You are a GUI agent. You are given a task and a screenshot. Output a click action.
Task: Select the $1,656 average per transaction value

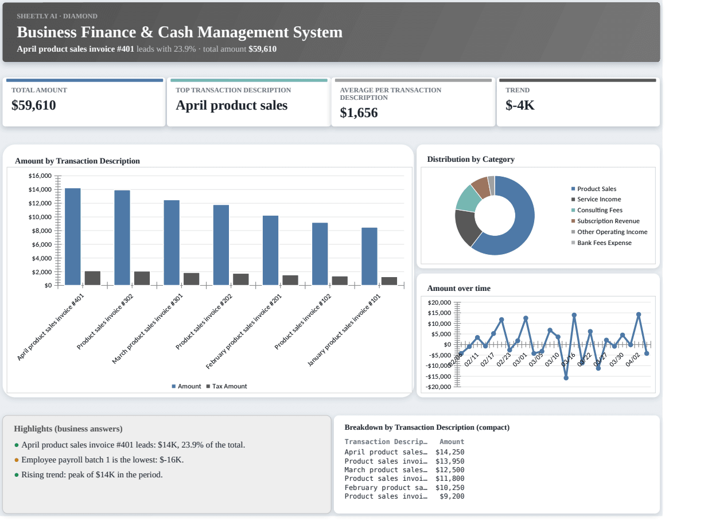(x=359, y=113)
